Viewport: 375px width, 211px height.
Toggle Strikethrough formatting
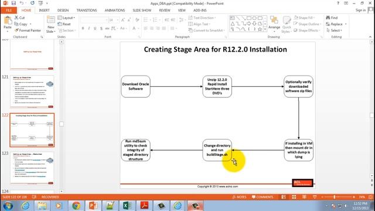pyautogui.click(x=107, y=28)
